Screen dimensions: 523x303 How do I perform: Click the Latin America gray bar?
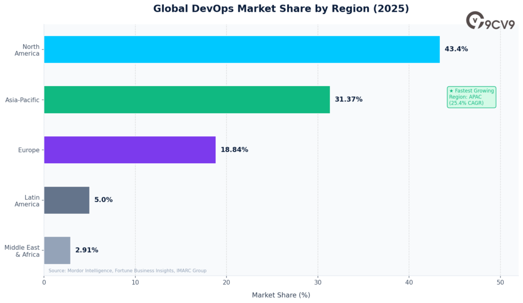(x=67, y=200)
